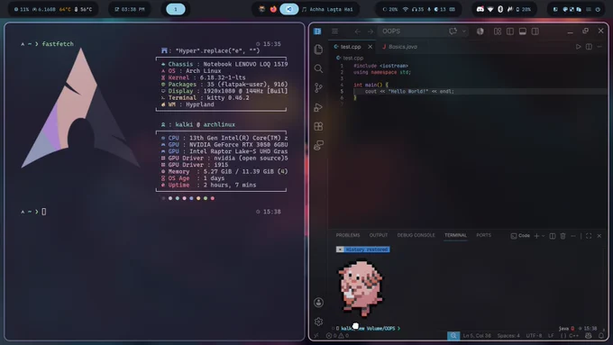Switch to the Basics.java editor tab

click(x=399, y=47)
